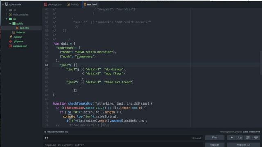Select the node_modules folder label

(21, 15)
